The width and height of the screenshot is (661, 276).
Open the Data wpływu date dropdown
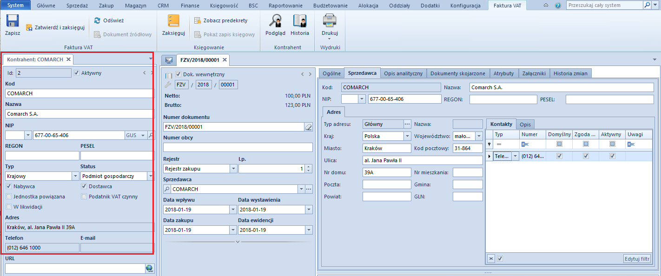[233, 210]
